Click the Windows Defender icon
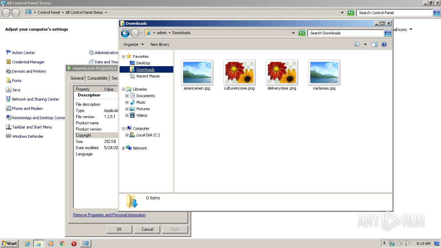 pos(9,136)
